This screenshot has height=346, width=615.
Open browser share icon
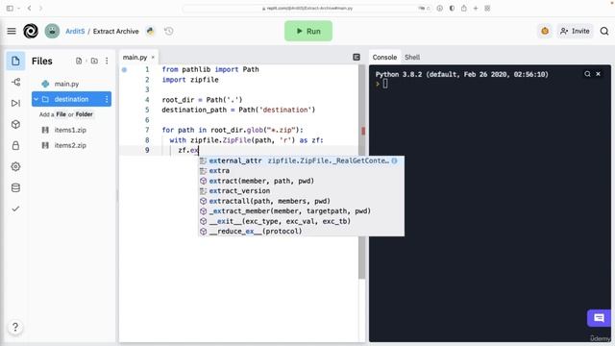coord(464,8)
